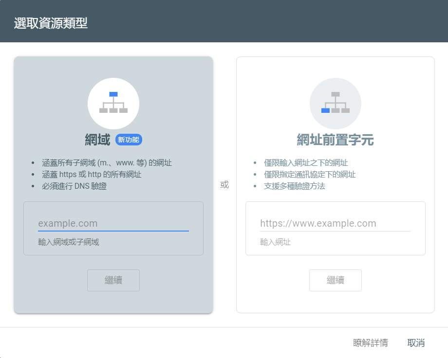Focus the https://www.example.com URL input field
Screen dimensions: 448x358
pos(336,223)
